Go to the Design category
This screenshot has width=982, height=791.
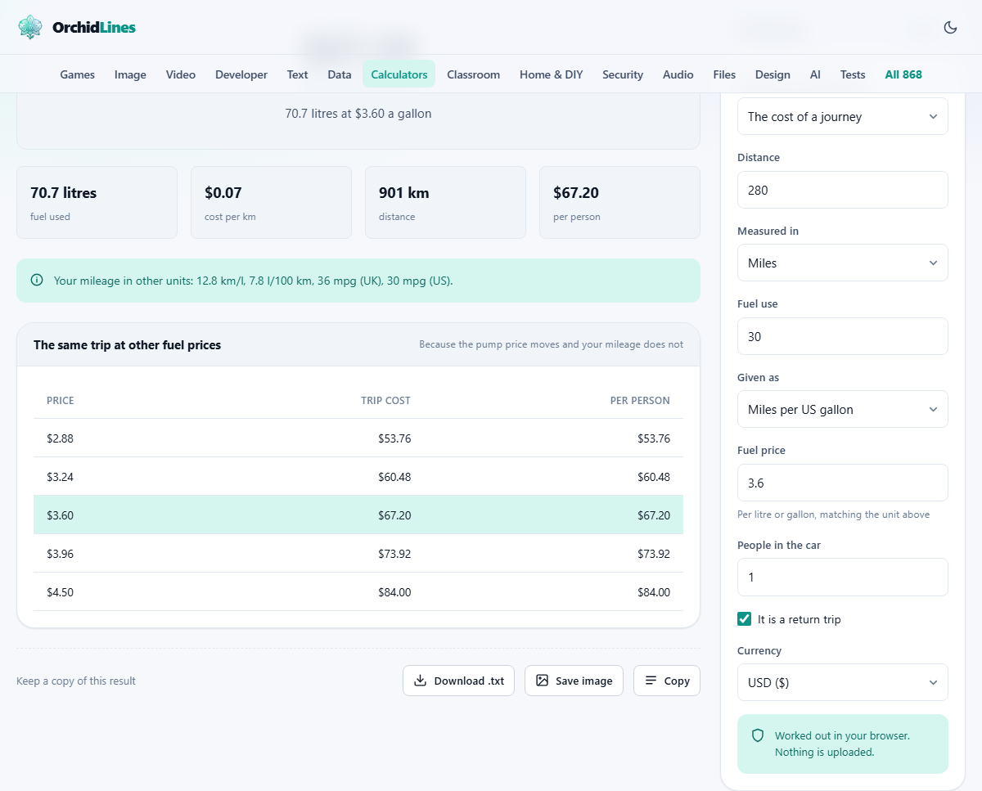773,74
